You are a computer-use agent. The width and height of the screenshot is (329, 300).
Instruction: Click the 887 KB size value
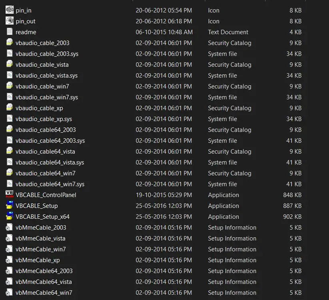pyautogui.click(x=292, y=206)
